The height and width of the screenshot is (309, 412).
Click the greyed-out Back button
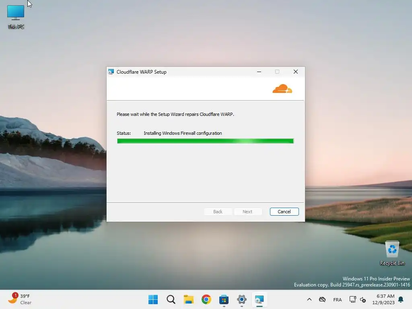pos(218,212)
